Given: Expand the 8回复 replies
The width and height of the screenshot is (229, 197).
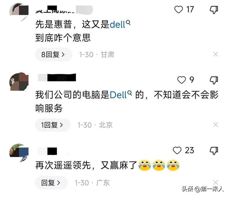Looking at the screenshot, I should point(54,55).
